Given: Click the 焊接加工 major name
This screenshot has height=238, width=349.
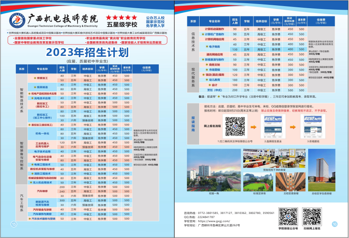Looking at the screenshot, I should tap(42, 78).
